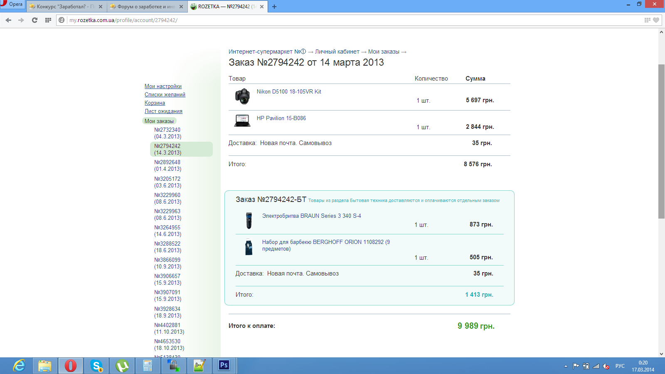Open the Speed Dial grid icon
Image resolution: width=665 pixels, height=374 pixels.
point(48,20)
